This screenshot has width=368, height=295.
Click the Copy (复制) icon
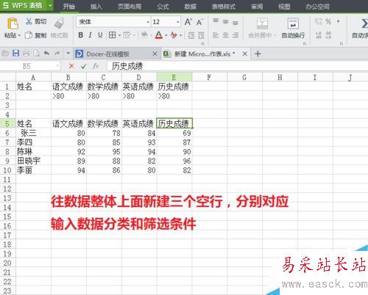(29, 35)
